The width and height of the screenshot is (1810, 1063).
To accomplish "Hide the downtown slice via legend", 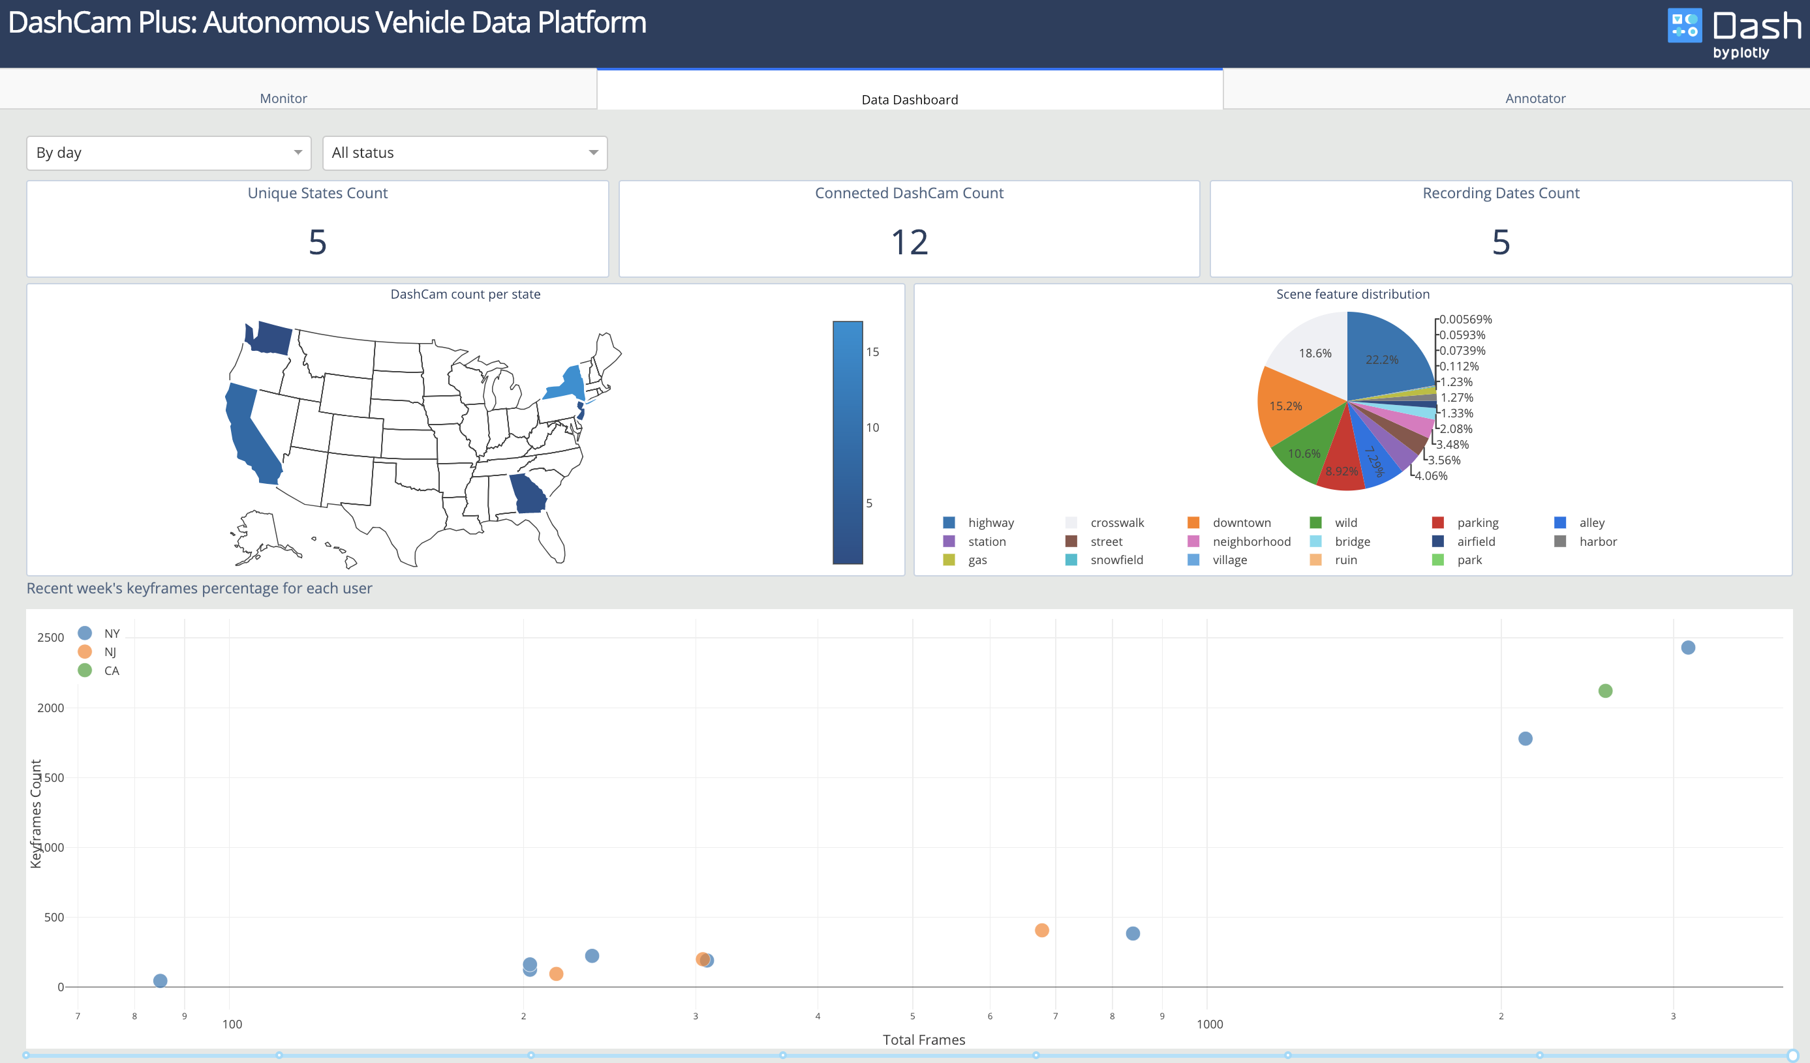I will 1240,522.
